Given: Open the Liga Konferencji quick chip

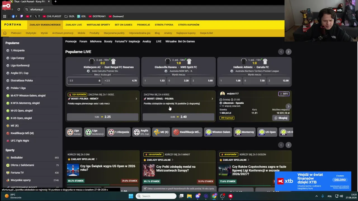Looking at the screenshot, I should pos(95,132).
